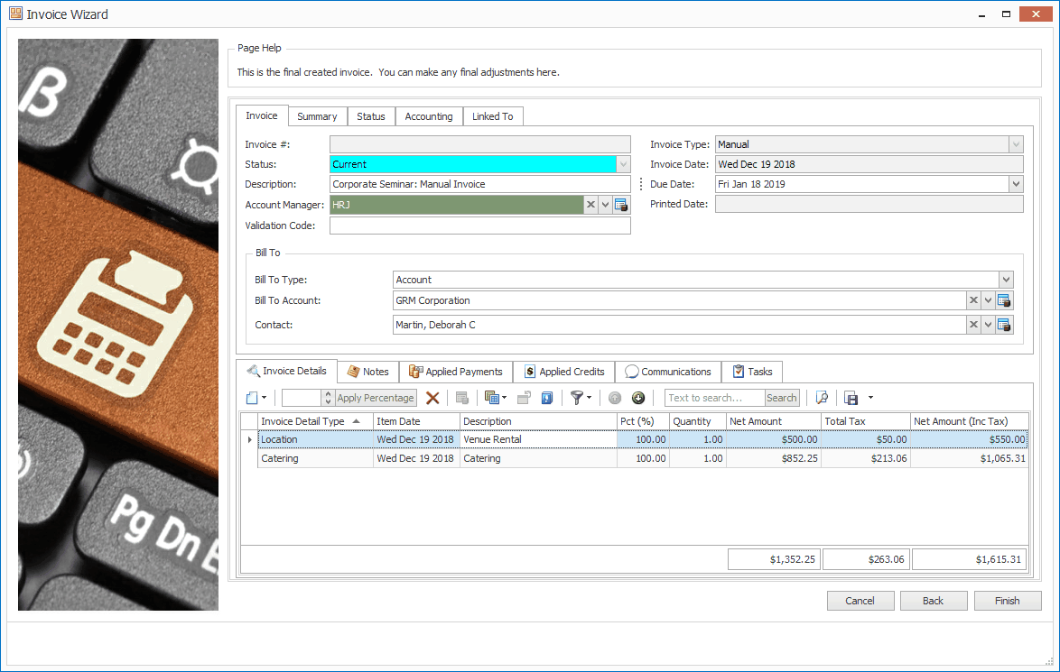The image size is (1060, 672).
Task: Open the Notes tab
Action: coord(368,372)
